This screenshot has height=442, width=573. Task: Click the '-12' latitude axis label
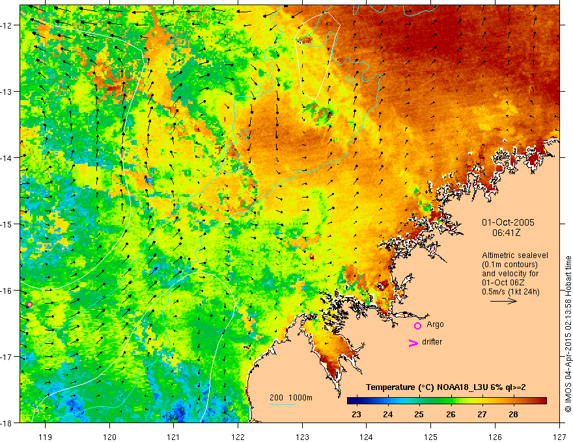7,25
